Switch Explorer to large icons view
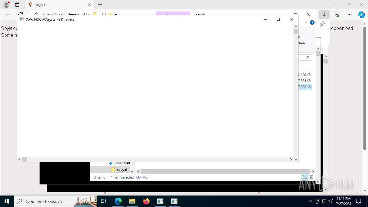368x207 pixels. pyautogui.click(x=311, y=177)
